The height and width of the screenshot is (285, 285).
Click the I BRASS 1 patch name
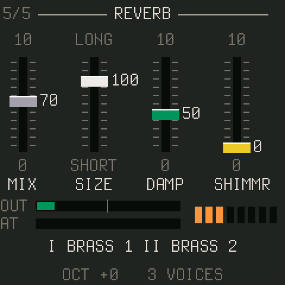[91, 246]
